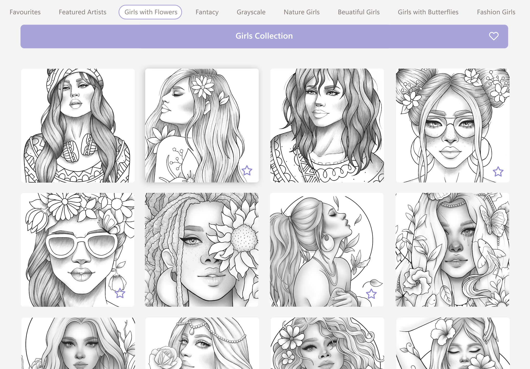Image resolution: width=530 pixels, height=369 pixels.
Task: Click the star on ponytail profile girl
Action: click(x=371, y=294)
